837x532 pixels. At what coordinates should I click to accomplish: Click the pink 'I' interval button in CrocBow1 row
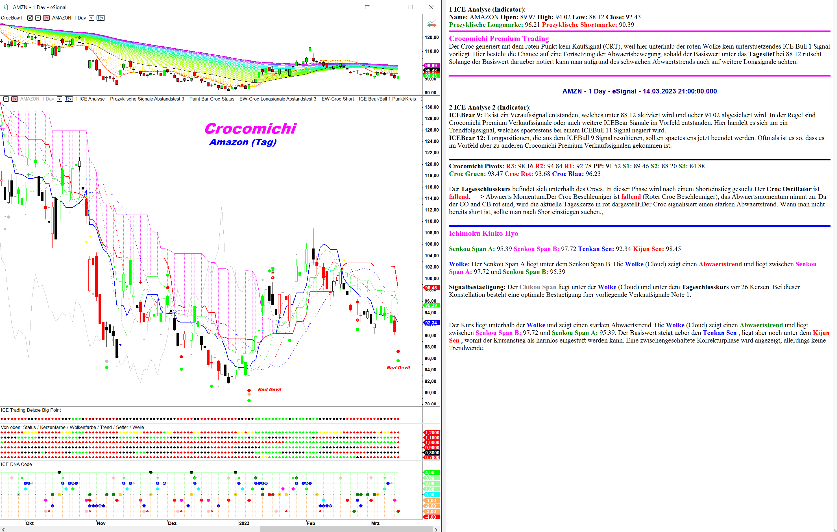coord(46,18)
